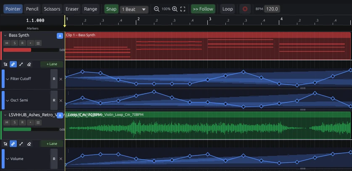Click the BPM 120.0 field
352x171 pixels.
pos(272,9)
